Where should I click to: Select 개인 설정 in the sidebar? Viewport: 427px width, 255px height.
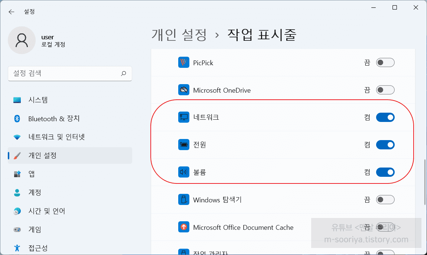click(70, 156)
